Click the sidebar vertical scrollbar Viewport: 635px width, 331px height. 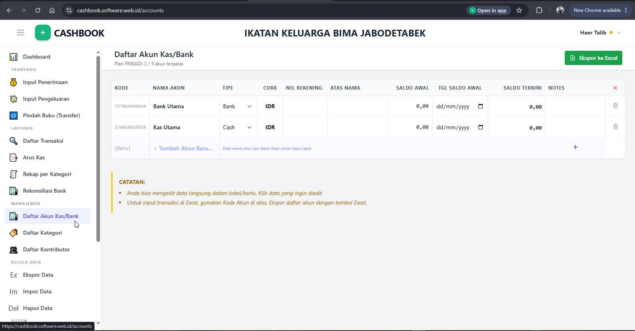pyautogui.click(x=98, y=149)
